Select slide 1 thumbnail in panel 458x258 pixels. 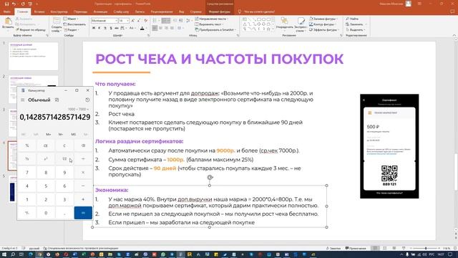coord(34,56)
